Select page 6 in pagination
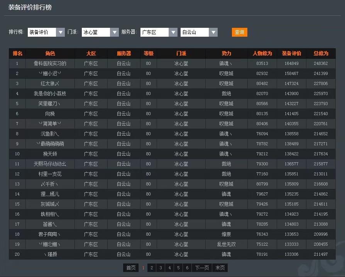 pos(187,268)
